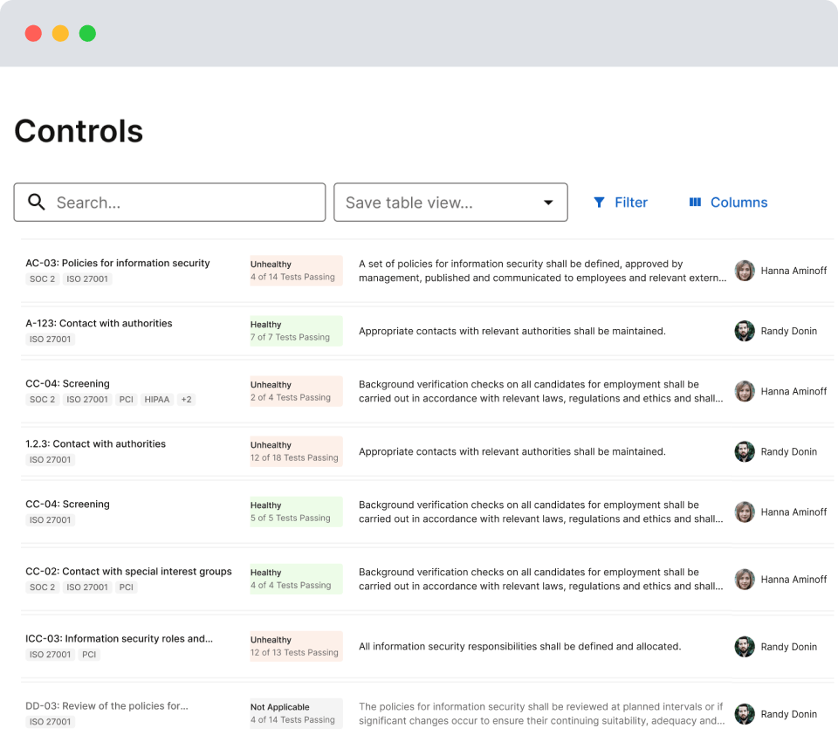Click Randy Donin avatar in ICC-03 row

745,647
